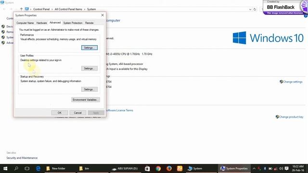
Task: Click Remote settings shield icon in sidebar
Action: [3, 32]
